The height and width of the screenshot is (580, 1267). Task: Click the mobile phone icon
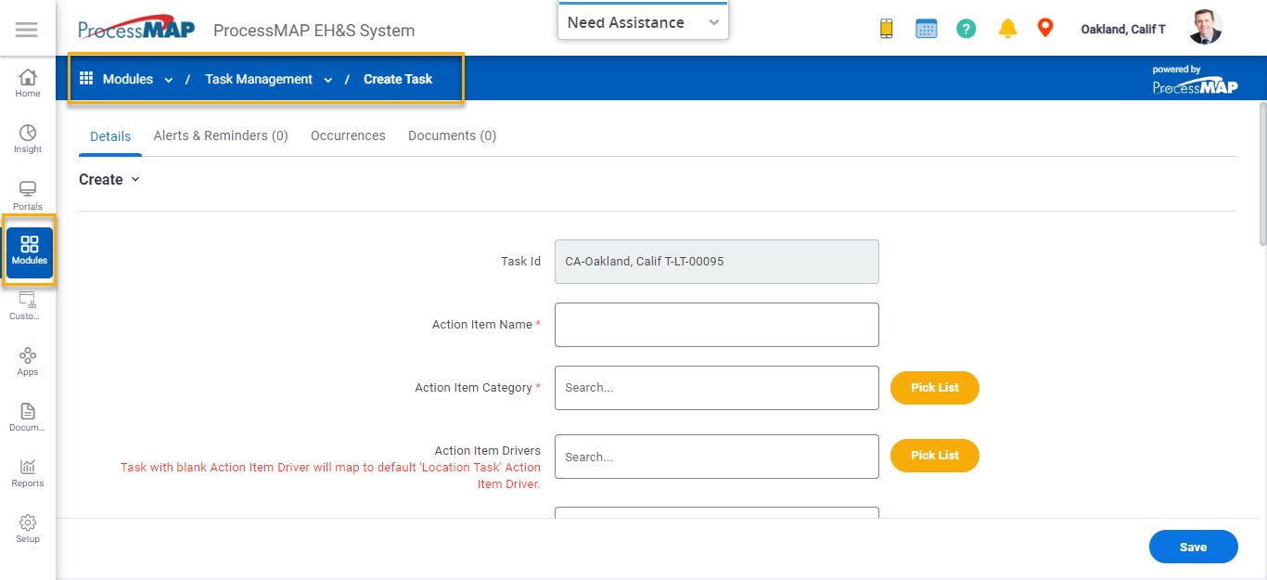pos(886,29)
